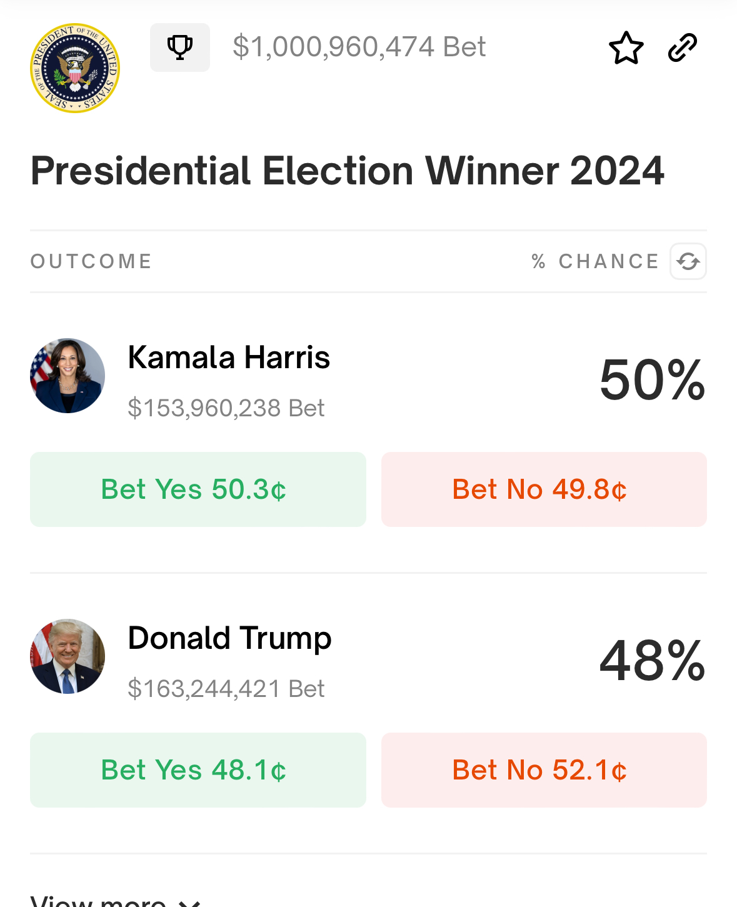Click the Presidential Seal logo
This screenshot has height=907, width=737.
(x=75, y=68)
